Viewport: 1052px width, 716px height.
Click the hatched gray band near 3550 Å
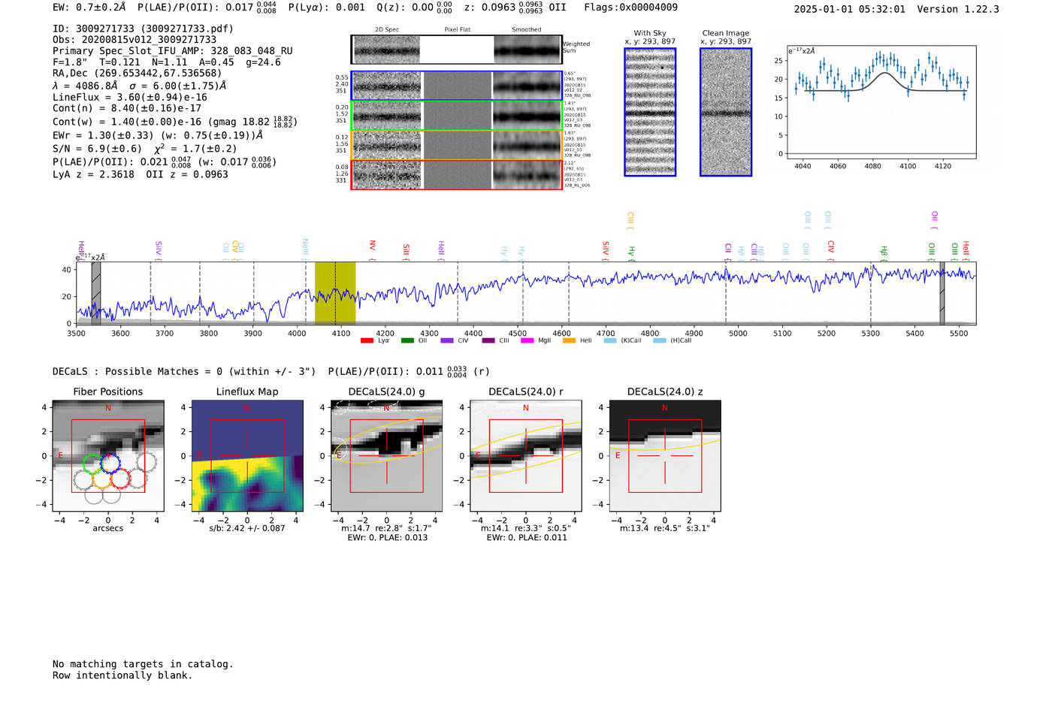(96, 293)
